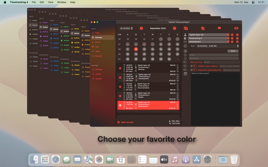Select Calendar in the red sidebar
268x167 pixels.
[103, 37]
